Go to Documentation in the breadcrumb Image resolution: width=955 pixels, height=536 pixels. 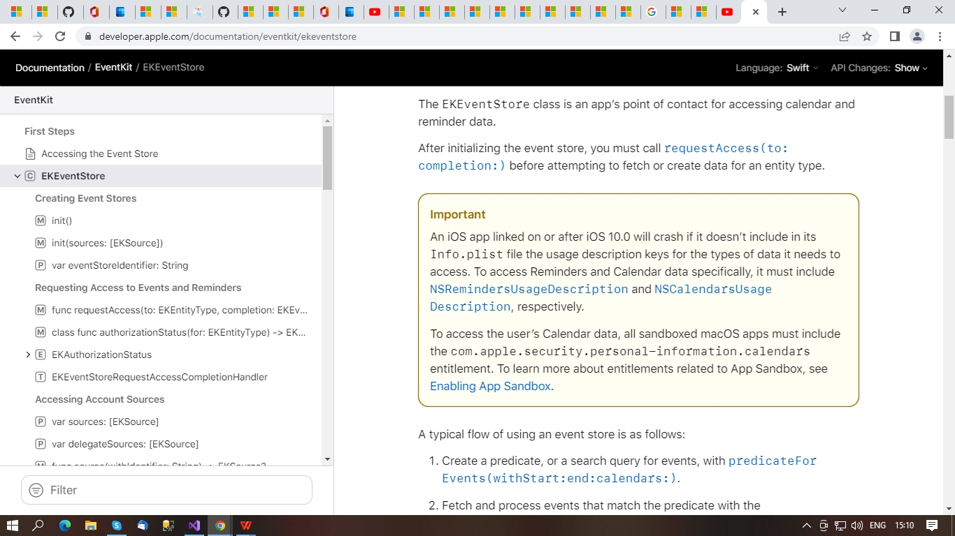(x=50, y=68)
